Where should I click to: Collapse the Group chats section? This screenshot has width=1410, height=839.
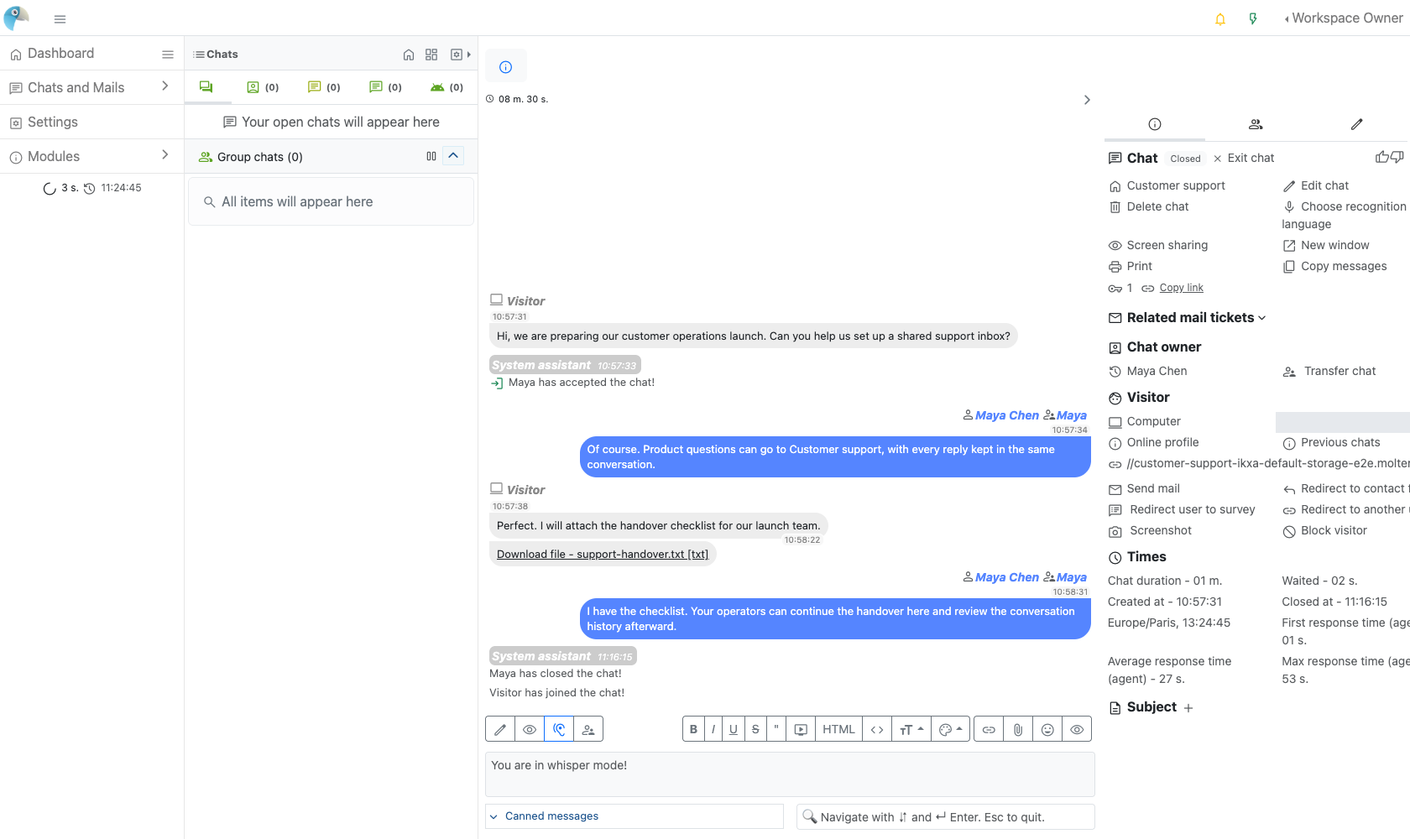click(453, 156)
